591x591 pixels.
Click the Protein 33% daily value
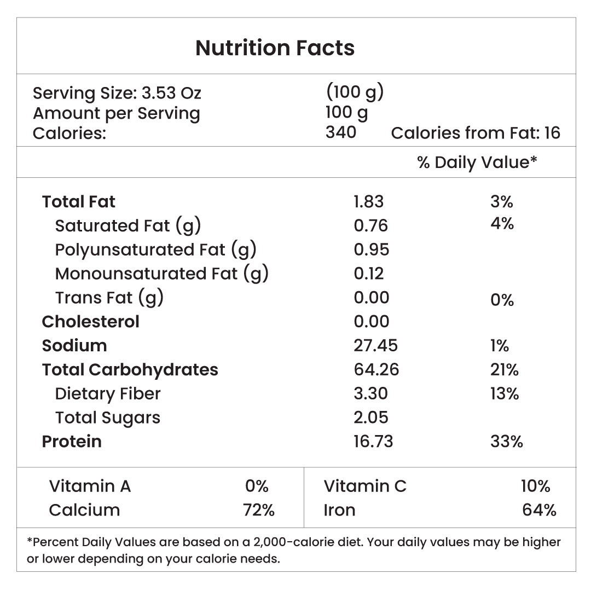506,441
